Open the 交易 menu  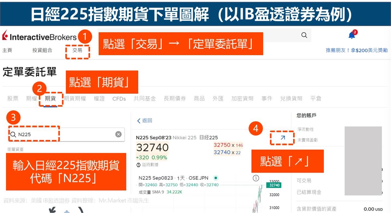pos(77,50)
